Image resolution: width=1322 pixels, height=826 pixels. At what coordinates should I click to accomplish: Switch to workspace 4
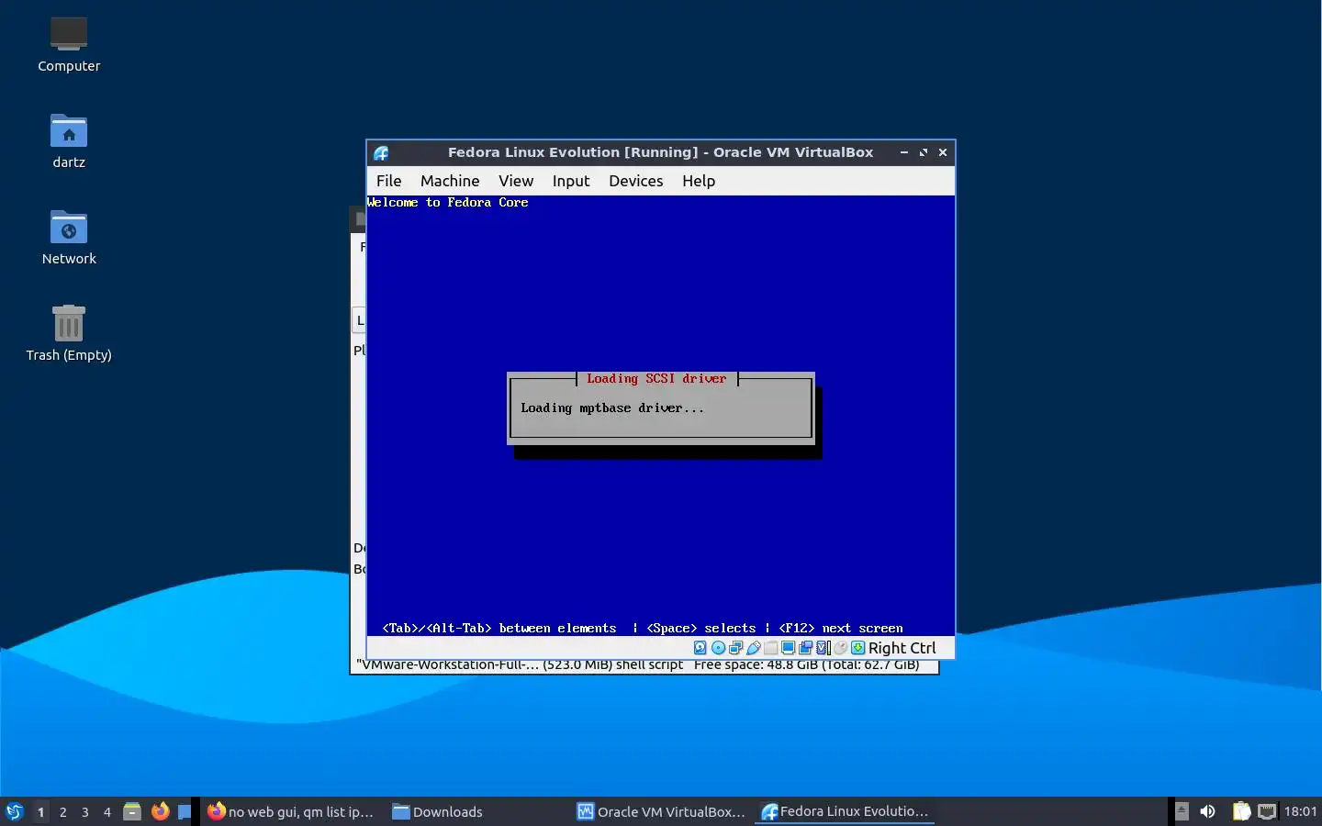tap(106, 811)
